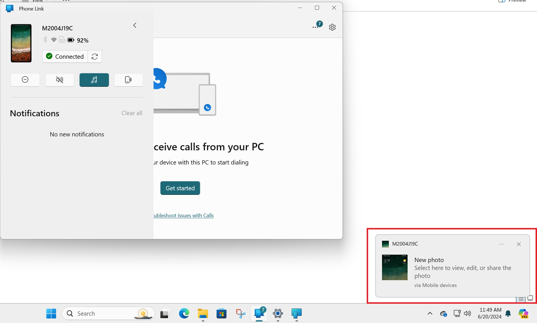Click M2004J19C device name in toast

pyautogui.click(x=405, y=244)
